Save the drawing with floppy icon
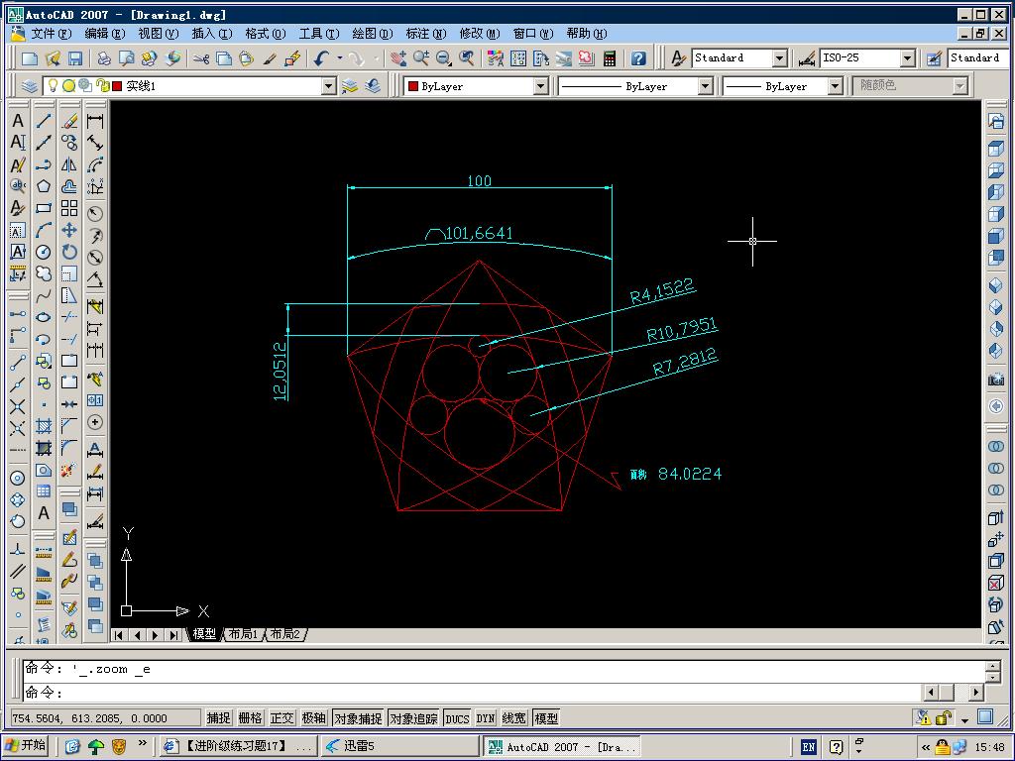Image resolution: width=1015 pixels, height=761 pixels. pos(75,58)
